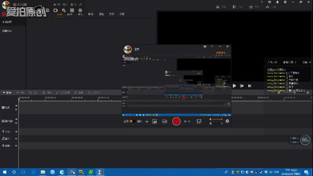
Task: Click the play button under the preview
Action: (235, 86)
